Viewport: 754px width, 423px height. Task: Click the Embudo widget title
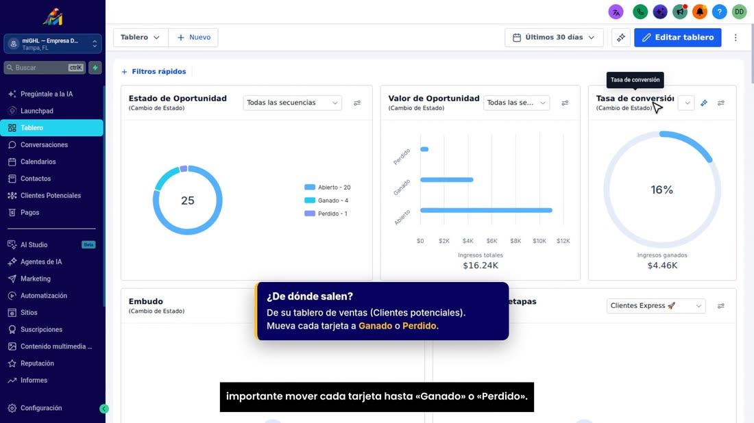click(x=146, y=302)
